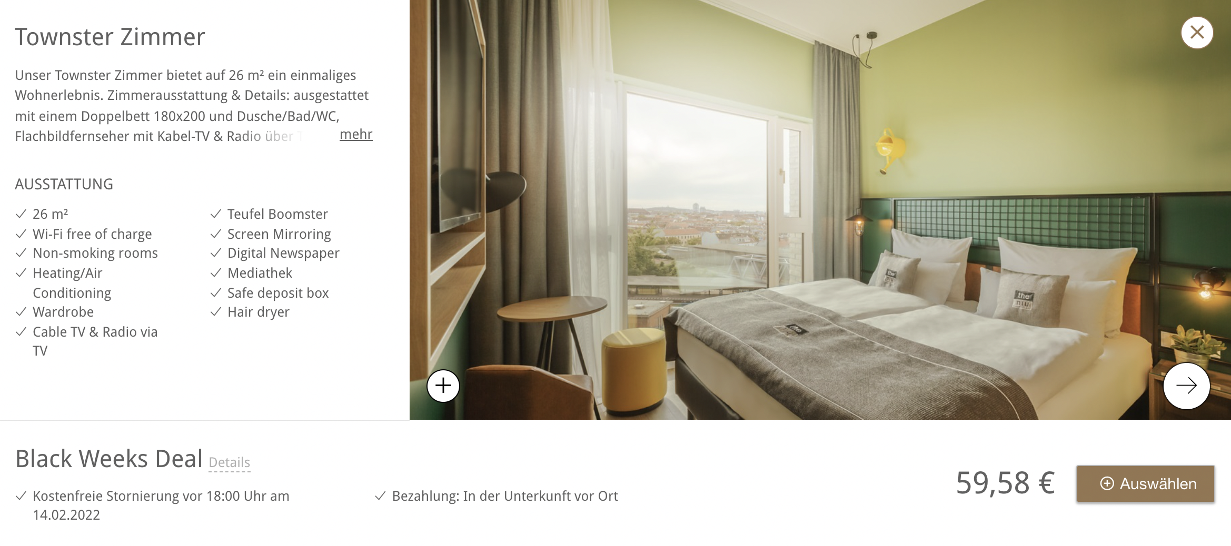The width and height of the screenshot is (1231, 546).
Task: Click the Black Weeks Deal title
Action: click(x=109, y=459)
